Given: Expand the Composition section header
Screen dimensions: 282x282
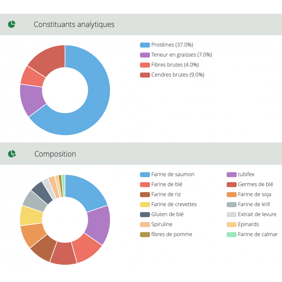Looking at the screenshot, I should [x=55, y=154].
